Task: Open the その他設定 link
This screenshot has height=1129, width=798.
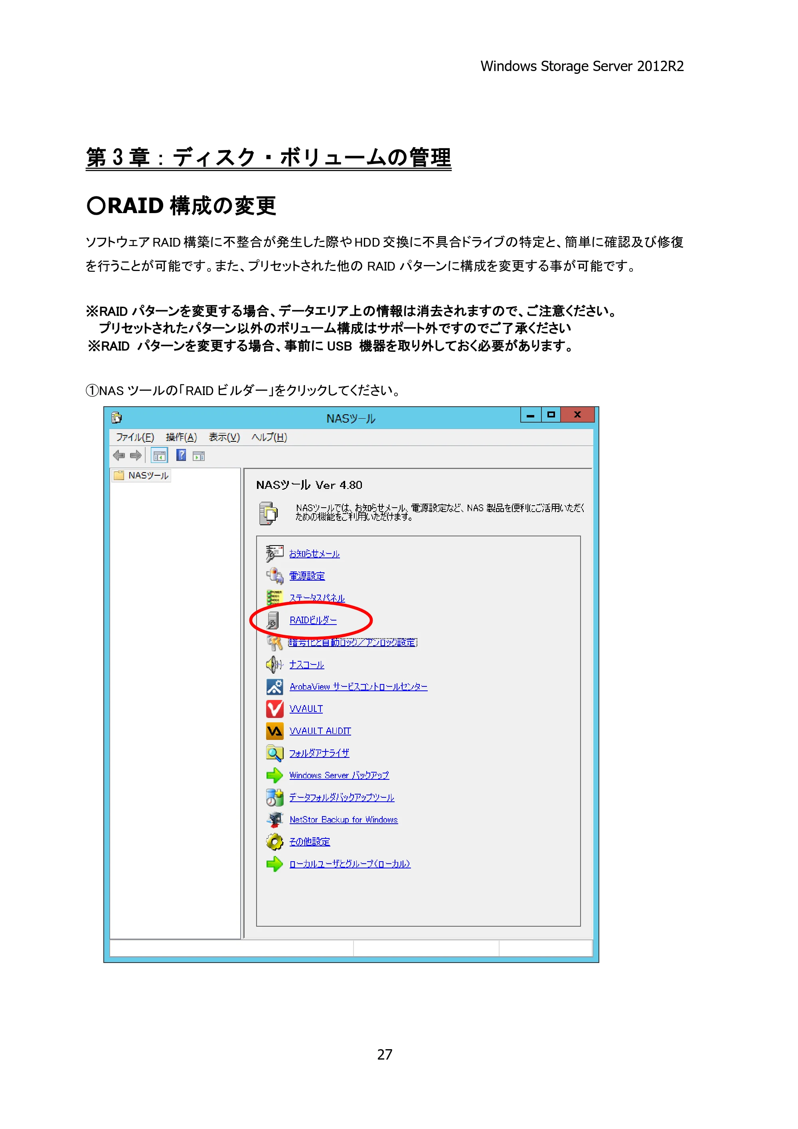Action: [x=309, y=841]
